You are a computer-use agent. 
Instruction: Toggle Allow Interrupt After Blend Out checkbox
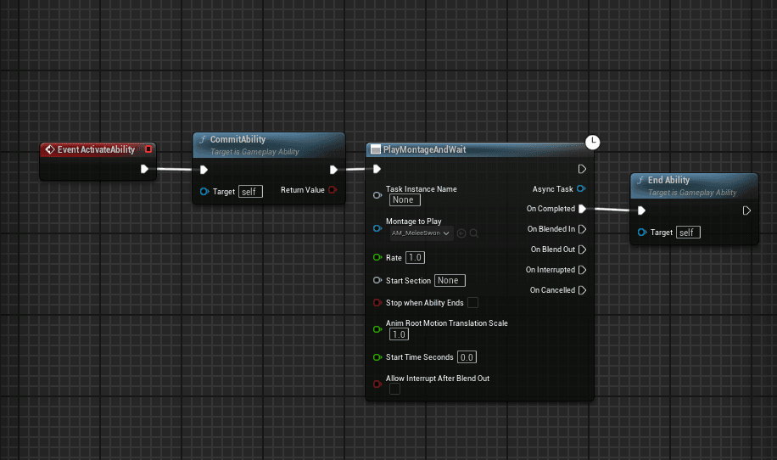(394, 389)
